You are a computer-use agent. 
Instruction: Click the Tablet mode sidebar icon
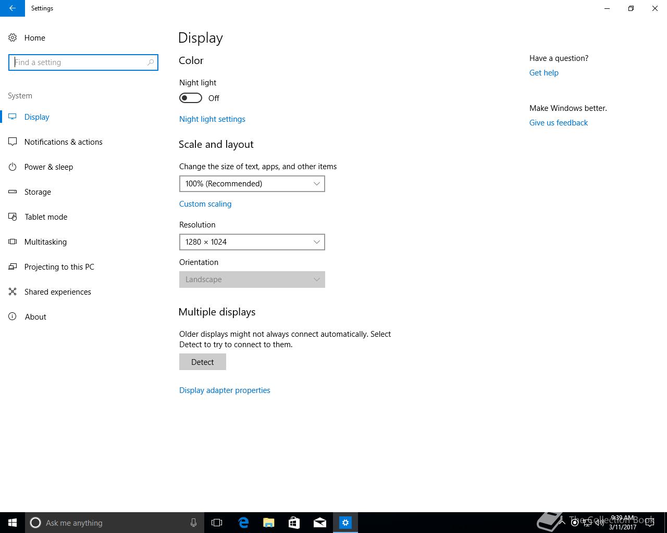13,217
